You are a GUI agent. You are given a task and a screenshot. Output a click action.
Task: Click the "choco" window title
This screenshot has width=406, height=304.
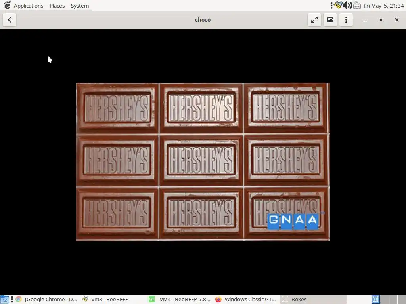click(203, 20)
